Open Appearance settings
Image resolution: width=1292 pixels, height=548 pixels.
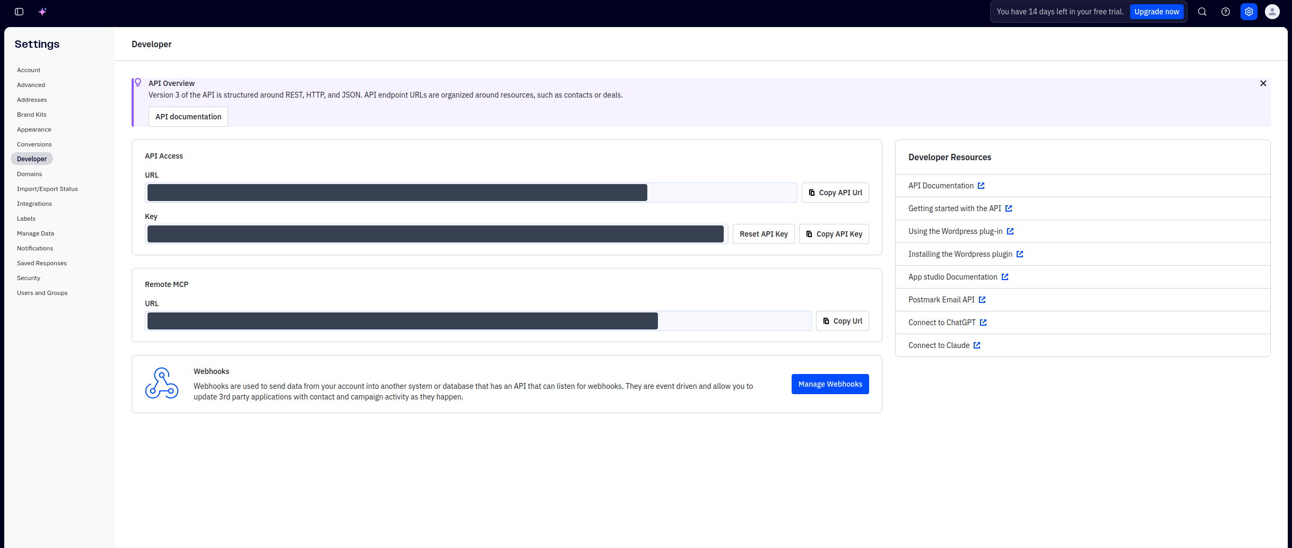[34, 129]
